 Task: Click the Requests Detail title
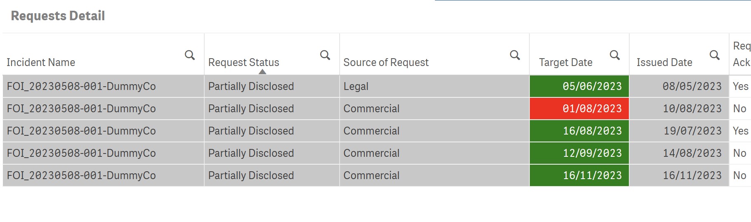pos(58,16)
